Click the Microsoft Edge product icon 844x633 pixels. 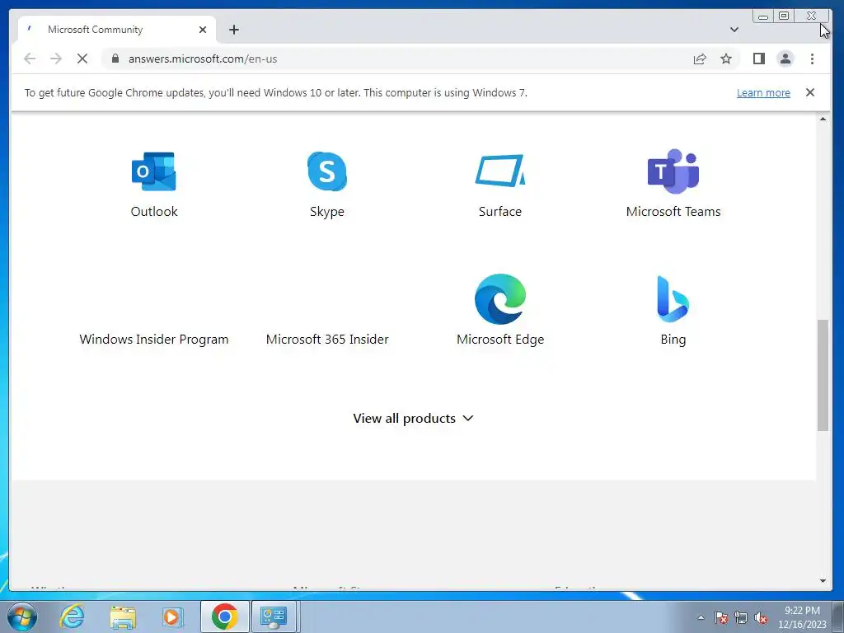coord(500,298)
